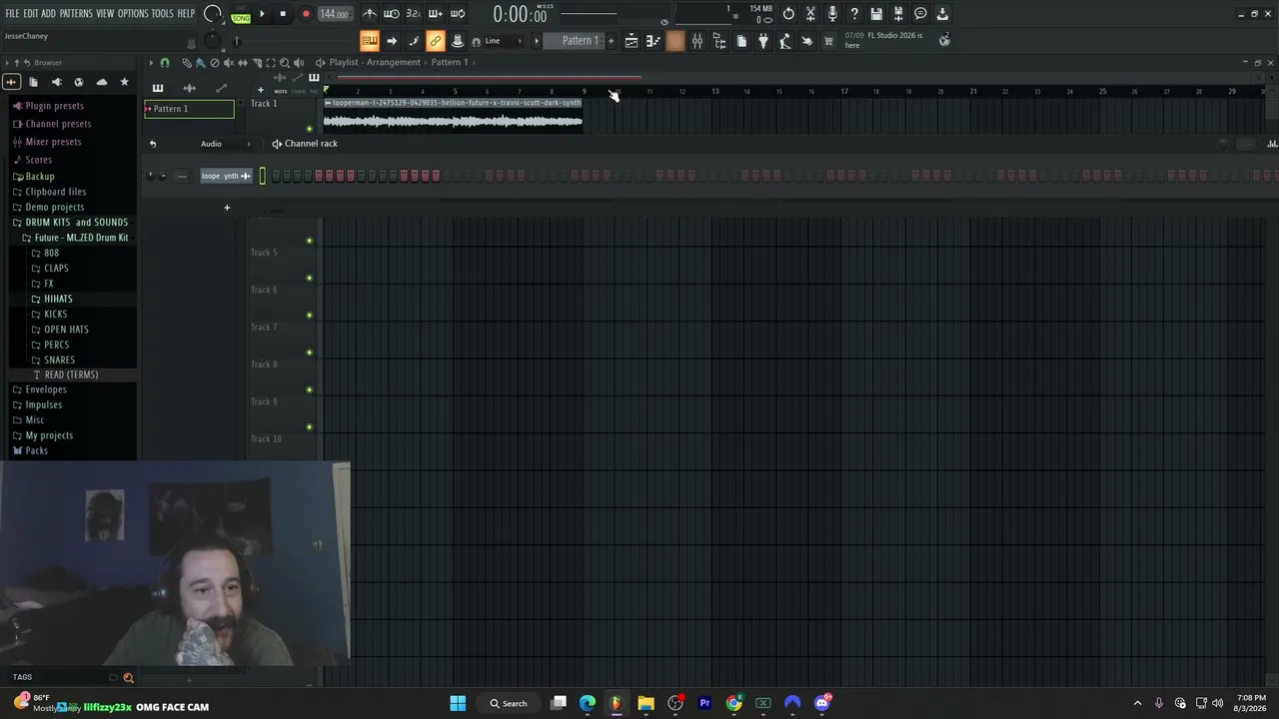Image resolution: width=1279 pixels, height=719 pixels.
Task: Open Adobe Premiere Pro from the taskbar
Action: [704, 703]
